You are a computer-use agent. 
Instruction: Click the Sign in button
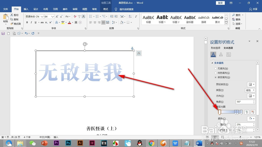coord(220,3)
